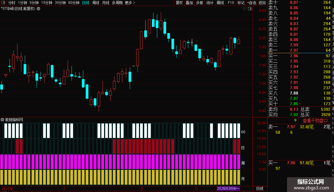Click the 2026/03/09 date marker on timeline
Viewport: 334px width, 192px height.
tap(228, 188)
